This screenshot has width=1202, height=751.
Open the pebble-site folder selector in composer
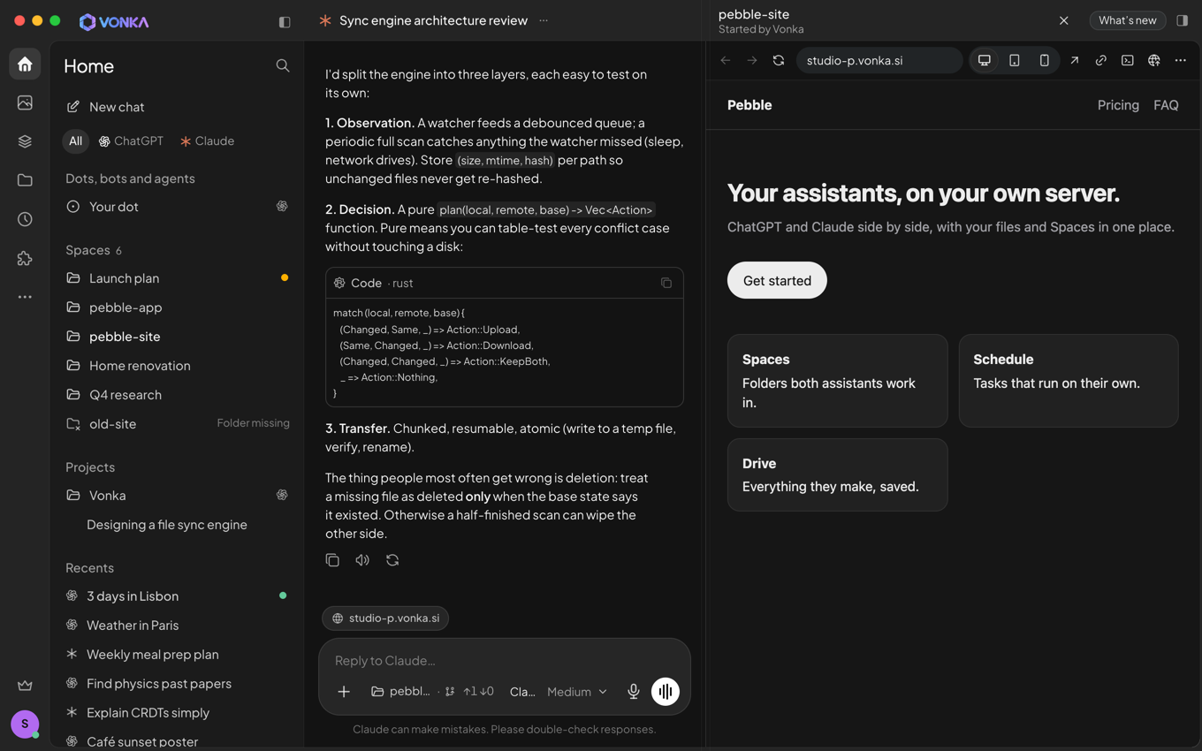(x=400, y=692)
